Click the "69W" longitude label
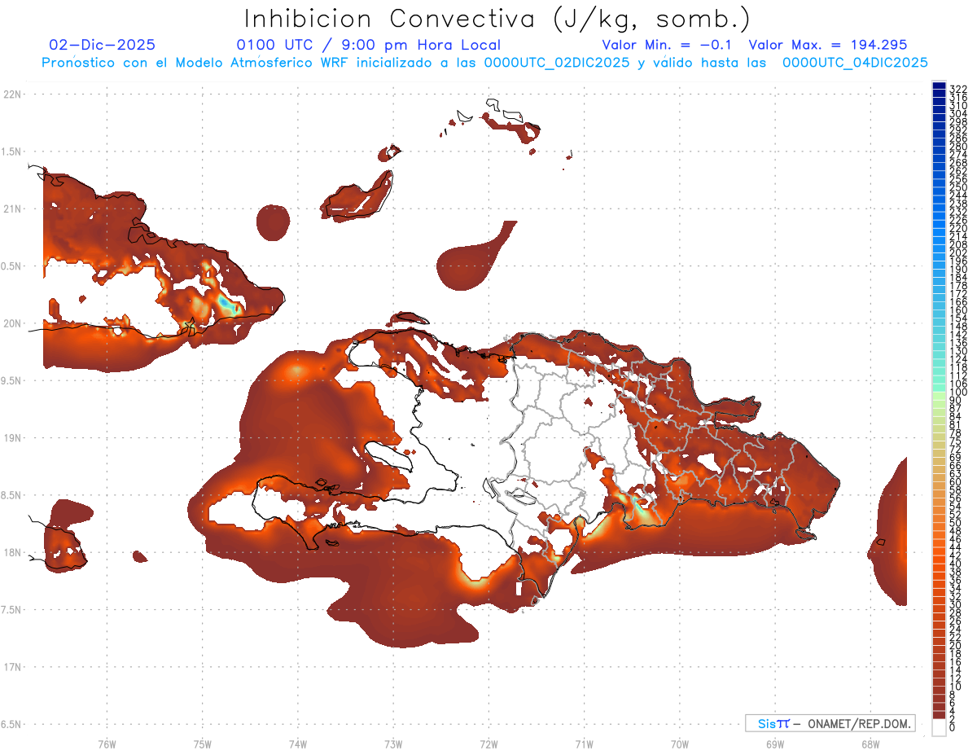 click(x=774, y=744)
